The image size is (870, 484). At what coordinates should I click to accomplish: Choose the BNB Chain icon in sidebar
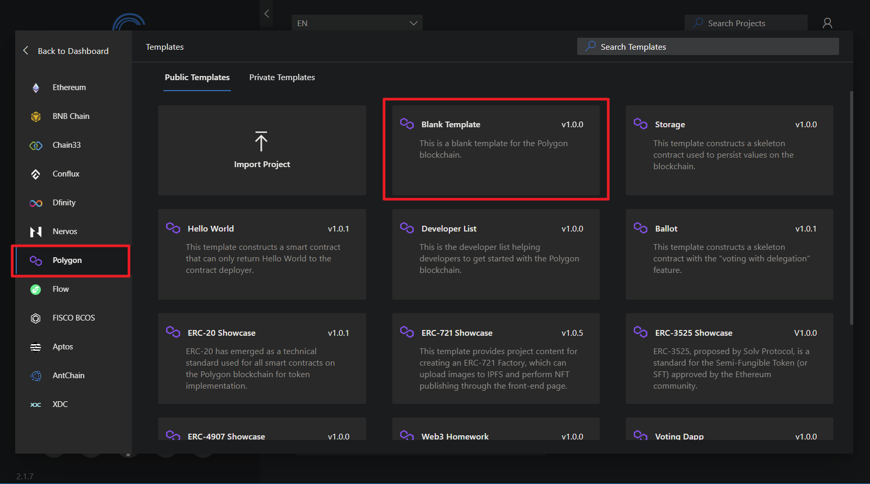(x=36, y=116)
